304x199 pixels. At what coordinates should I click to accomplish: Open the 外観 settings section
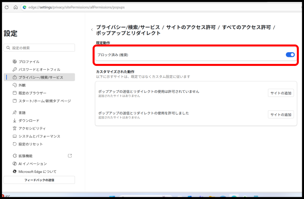(x=39, y=85)
